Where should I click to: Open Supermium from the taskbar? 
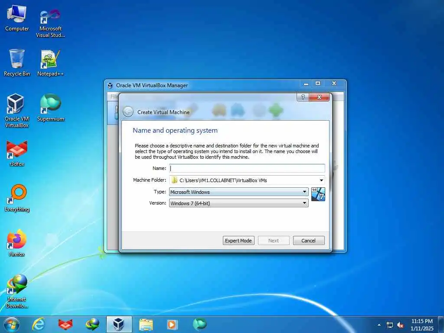tap(199, 324)
